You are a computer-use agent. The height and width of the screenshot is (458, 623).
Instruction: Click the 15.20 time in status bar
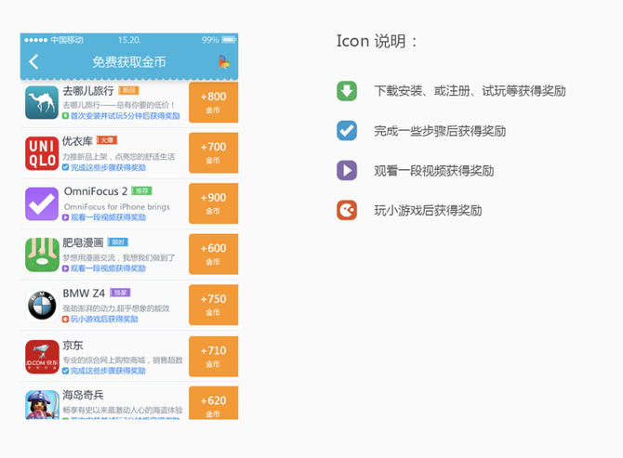(x=129, y=40)
